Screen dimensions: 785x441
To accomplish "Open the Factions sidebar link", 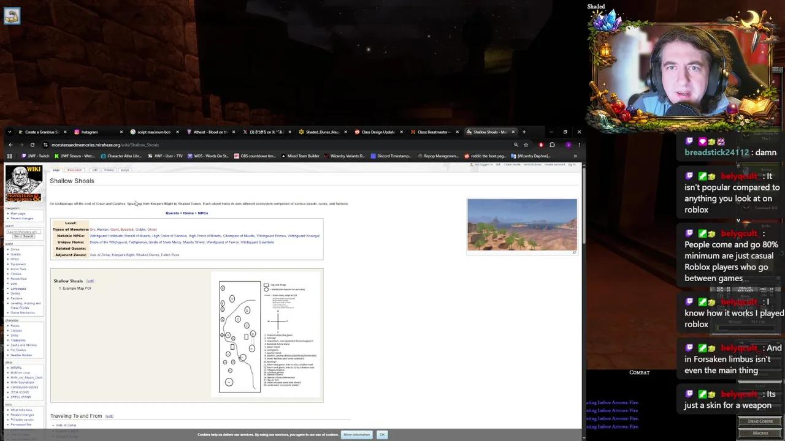I will pyautogui.click(x=17, y=298).
